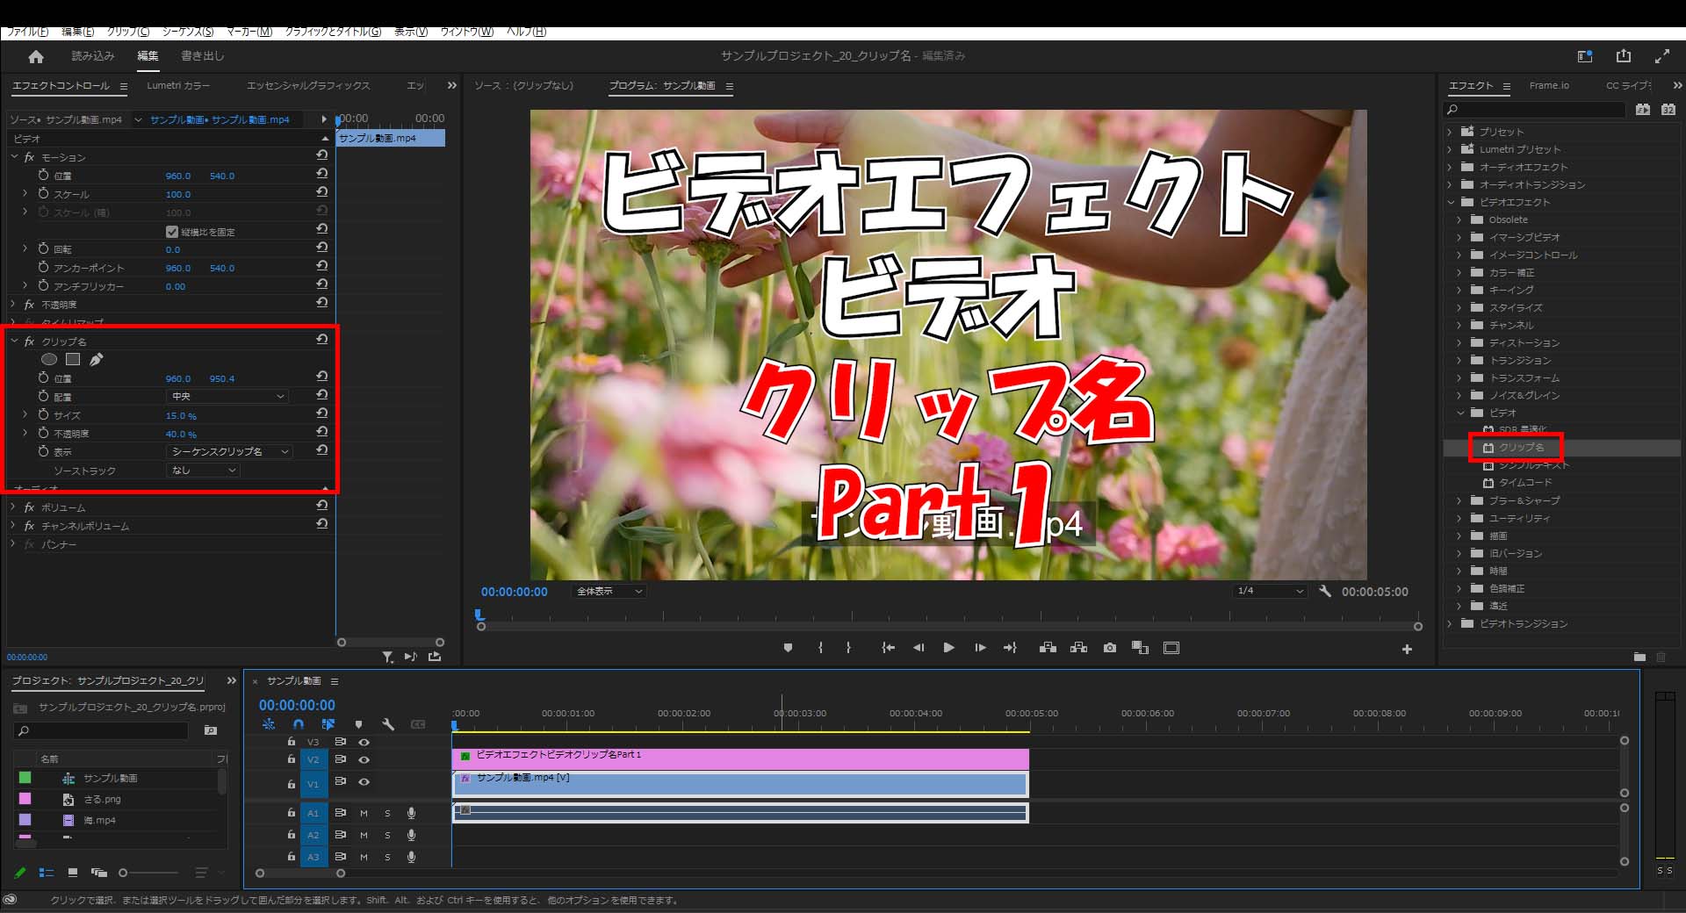Viewport: 1686px width, 913px height.
Task: Reset the クリップ名 effect
Action: pyautogui.click(x=322, y=339)
